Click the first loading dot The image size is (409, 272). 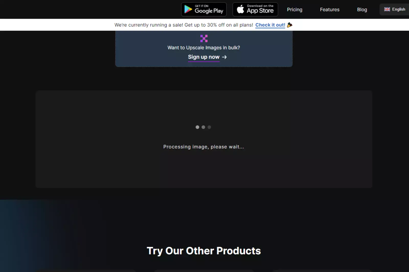[x=197, y=127]
